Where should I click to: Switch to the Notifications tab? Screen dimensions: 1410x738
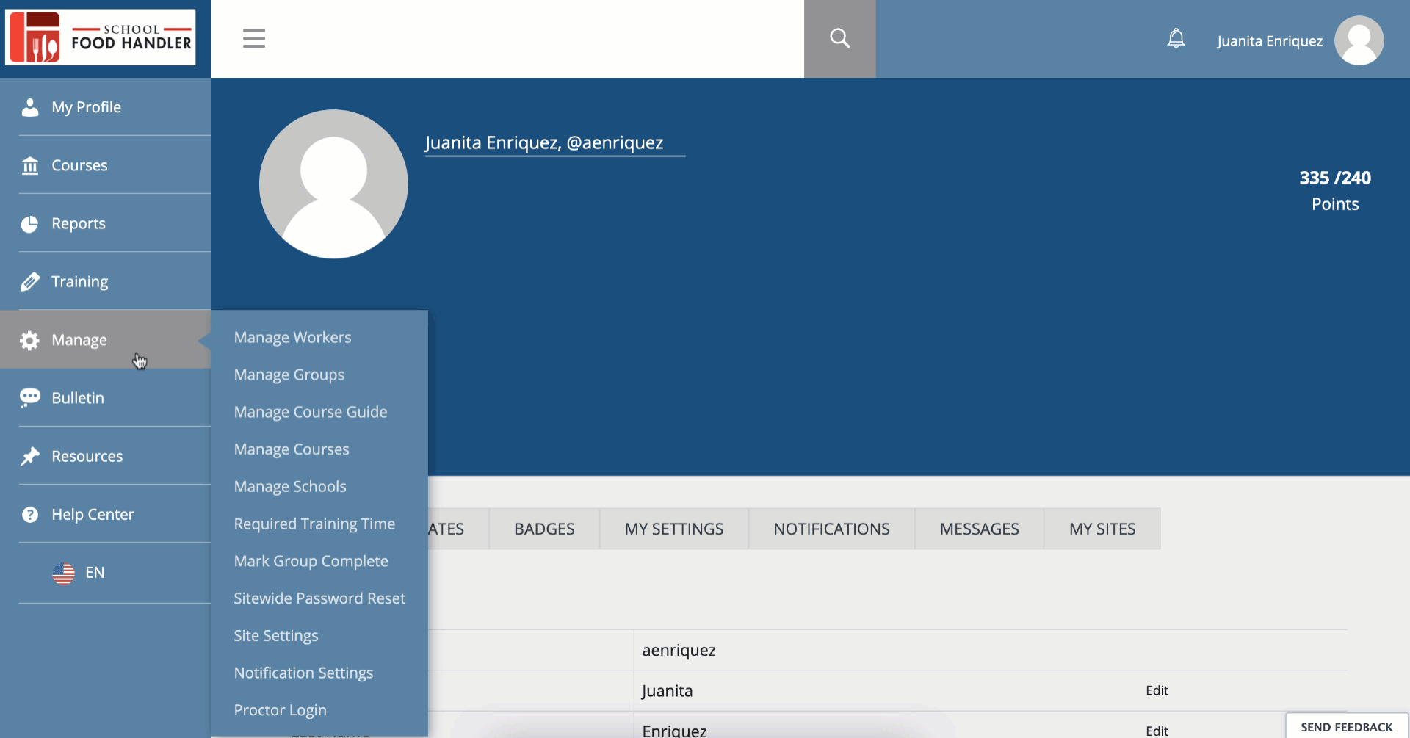[x=831, y=529]
